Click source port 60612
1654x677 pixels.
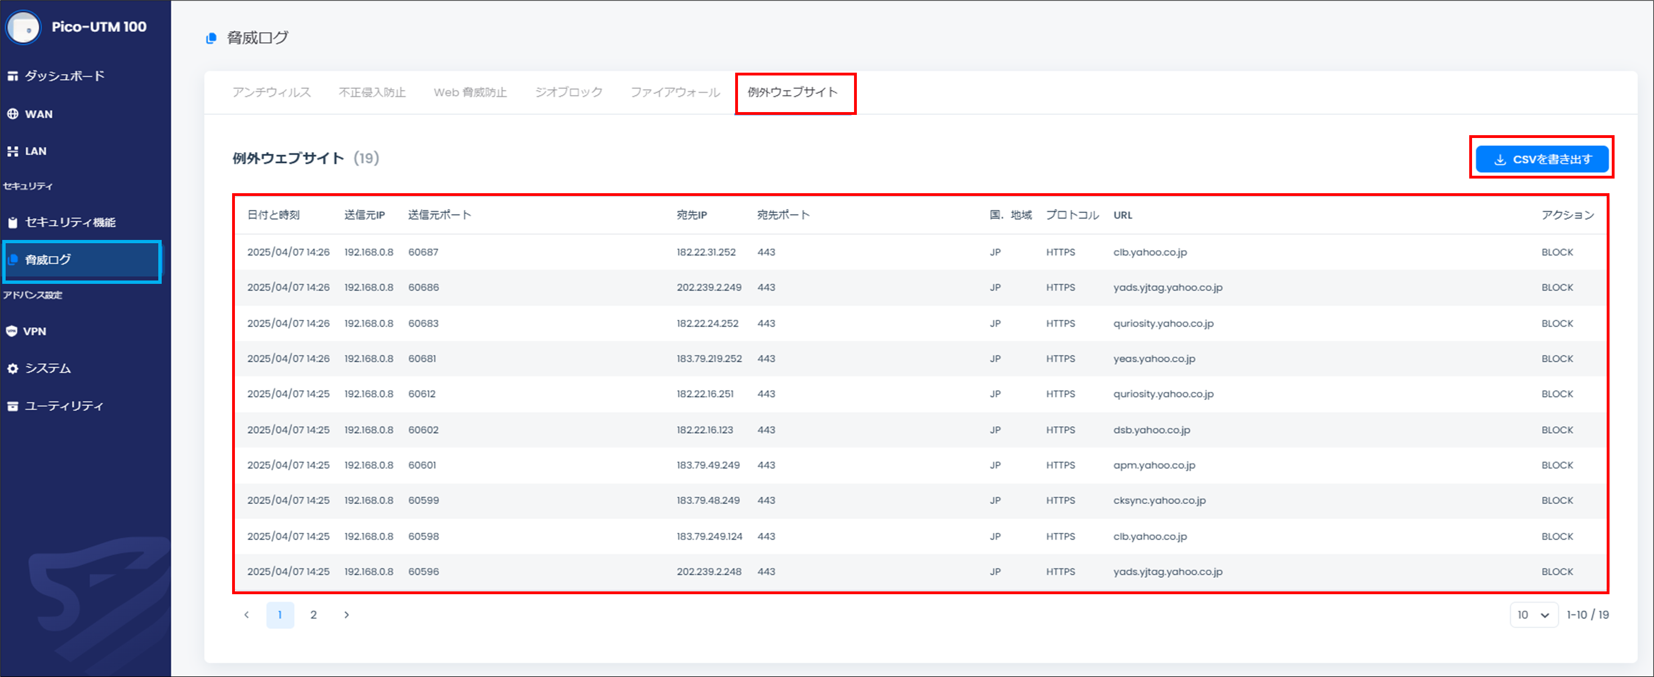point(422,394)
